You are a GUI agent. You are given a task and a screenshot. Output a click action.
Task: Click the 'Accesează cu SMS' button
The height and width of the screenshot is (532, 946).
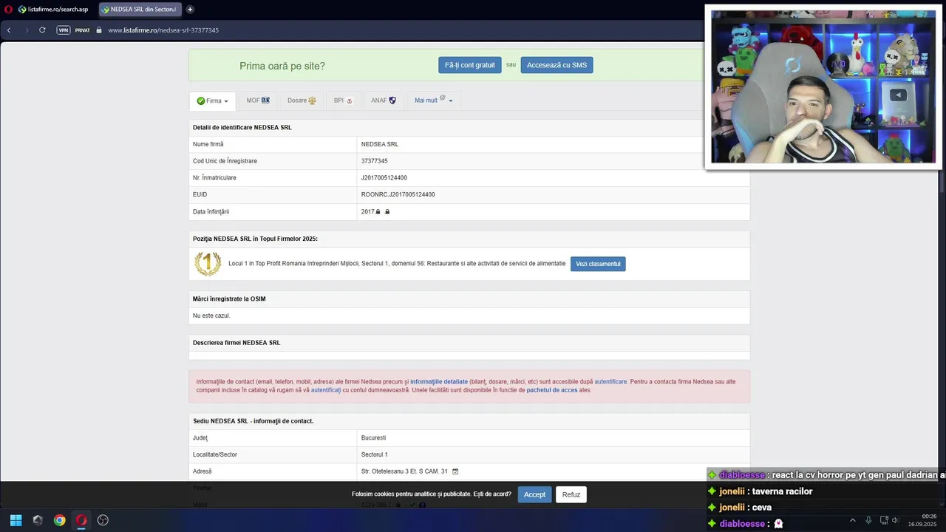[557, 65]
